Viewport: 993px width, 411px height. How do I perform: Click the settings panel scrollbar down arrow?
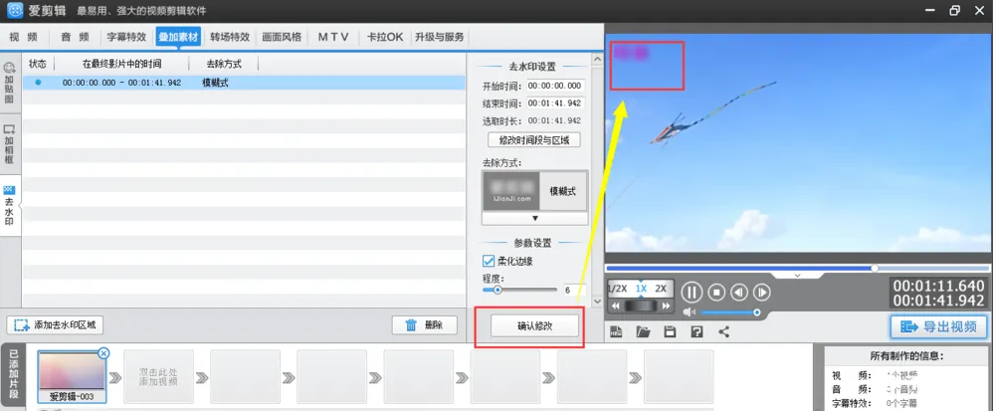tap(597, 301)
